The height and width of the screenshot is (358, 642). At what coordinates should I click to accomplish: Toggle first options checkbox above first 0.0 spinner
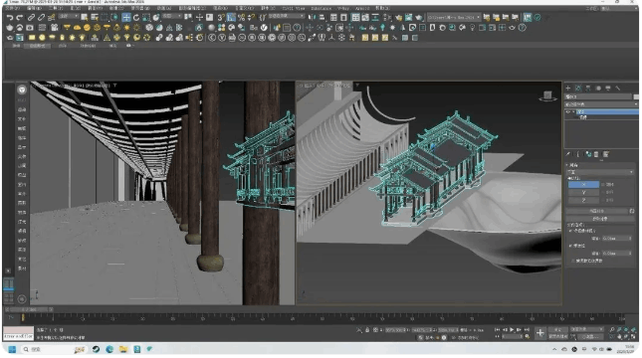point(570,231)
